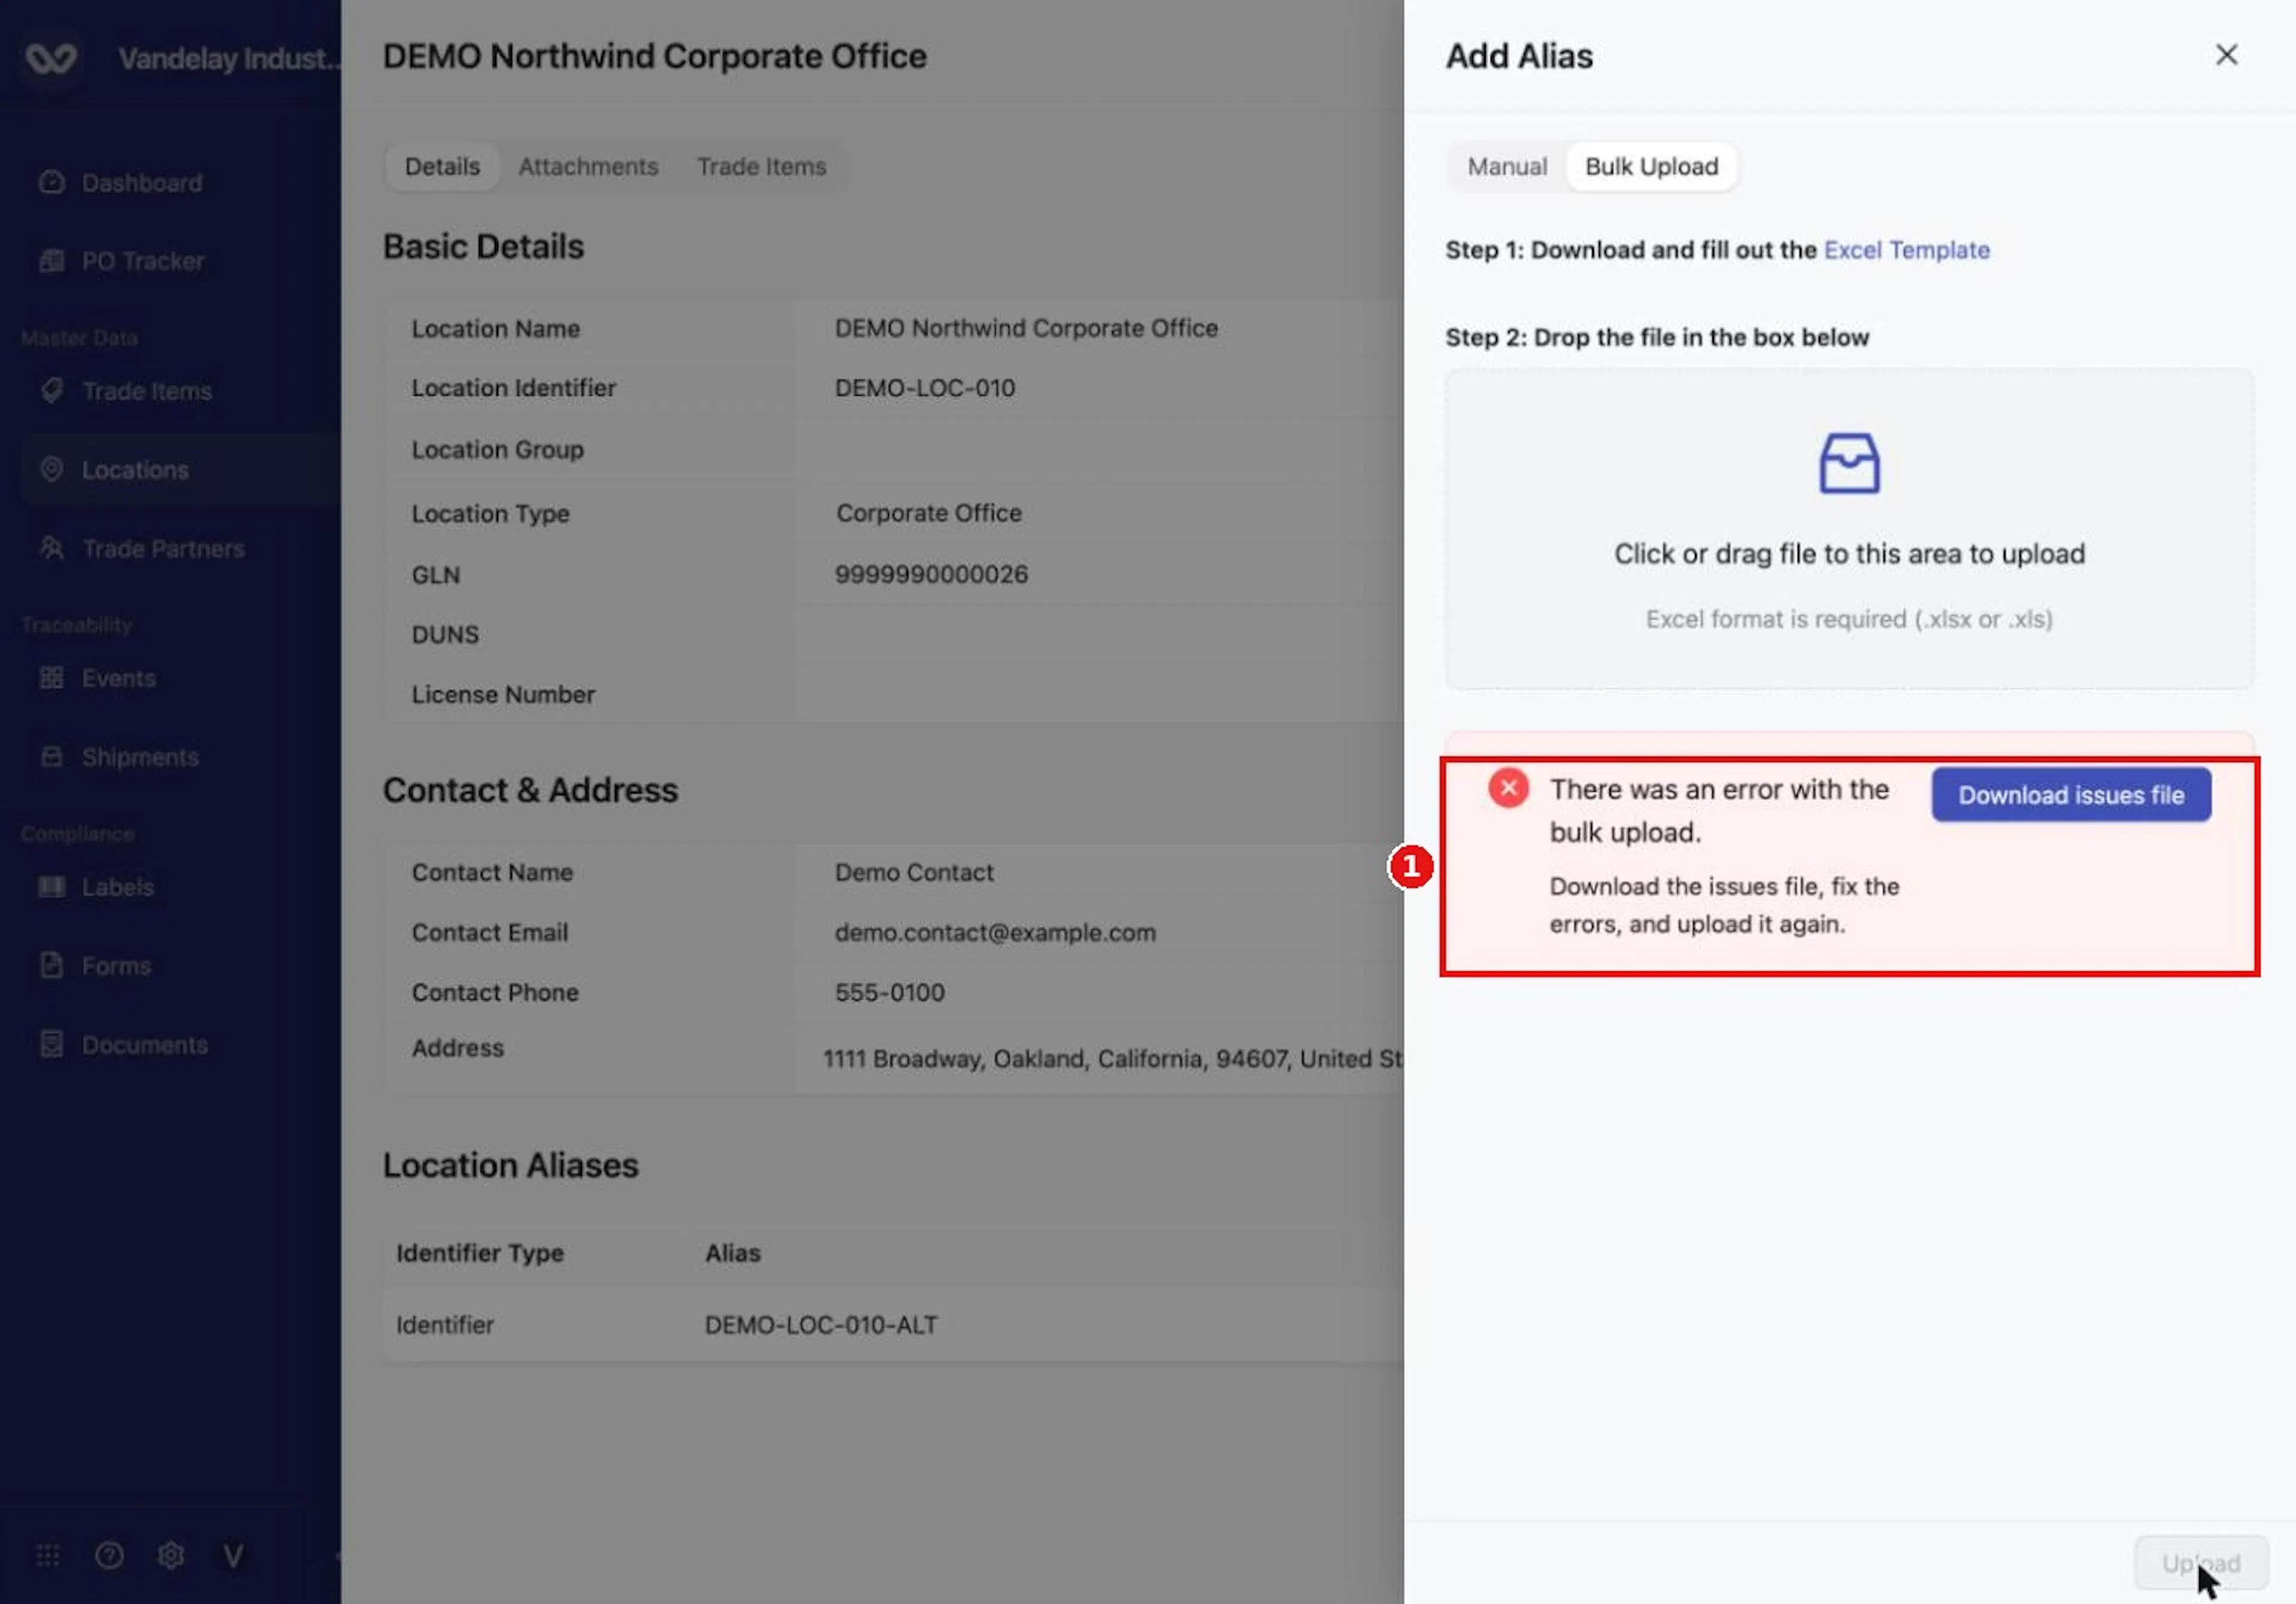The height and width of the screenshot is (1604, 2296).
Task: Click the Alias column header
Action: pyautogui.click(x=733, y=1253)
